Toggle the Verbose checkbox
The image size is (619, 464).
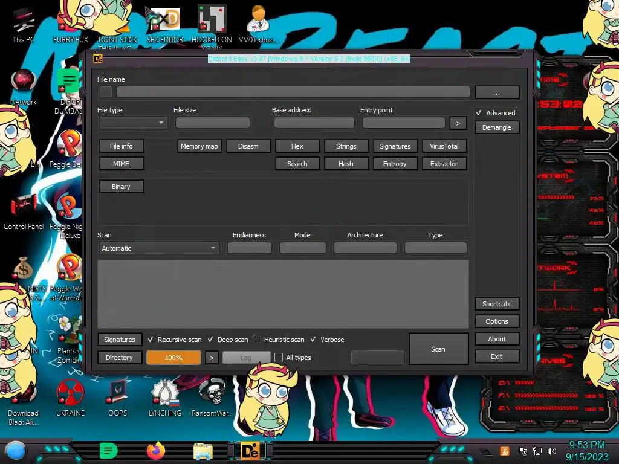(313, 340)
